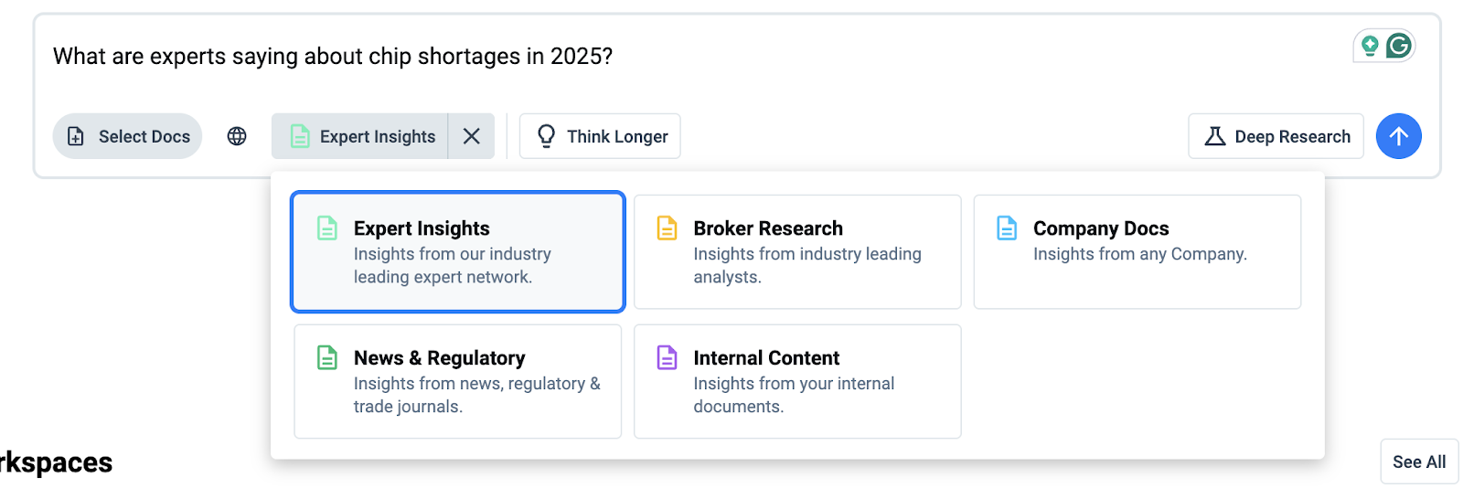
Task: Toggle the Think Longer option
Action: tap(600, 136)
